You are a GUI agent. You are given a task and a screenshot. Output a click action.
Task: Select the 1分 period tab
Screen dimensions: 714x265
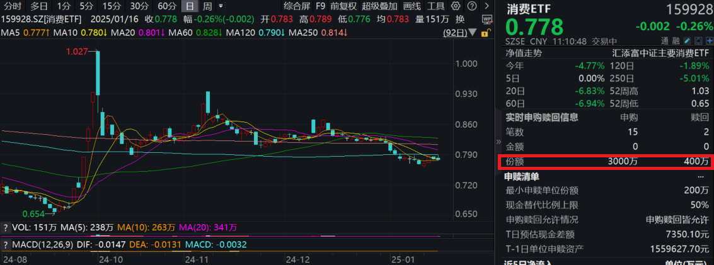click(64, 6)
